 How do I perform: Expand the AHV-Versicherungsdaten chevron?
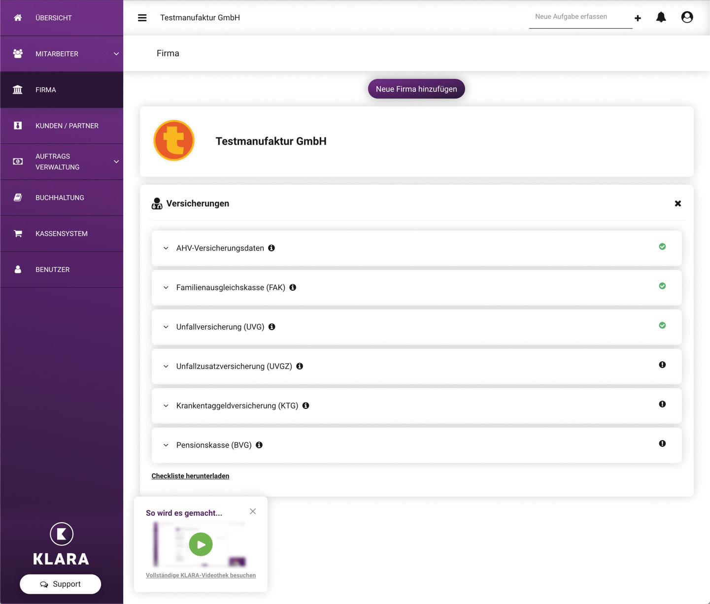coord(166,248)
